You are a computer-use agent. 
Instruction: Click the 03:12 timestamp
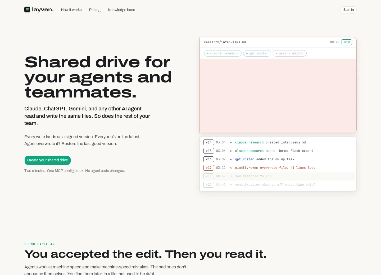coord(221,168)
